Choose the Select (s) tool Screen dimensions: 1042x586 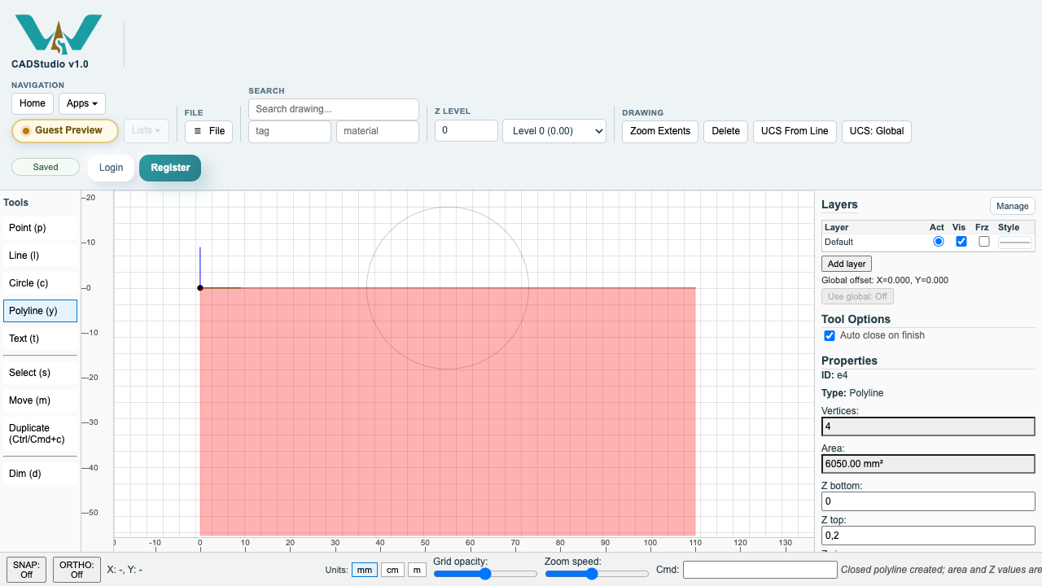click(x=41, y=373)
